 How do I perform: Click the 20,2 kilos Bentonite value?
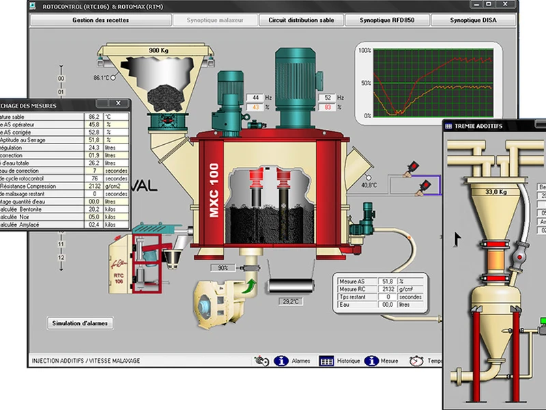pyautogui.click(x=94, y=209)
